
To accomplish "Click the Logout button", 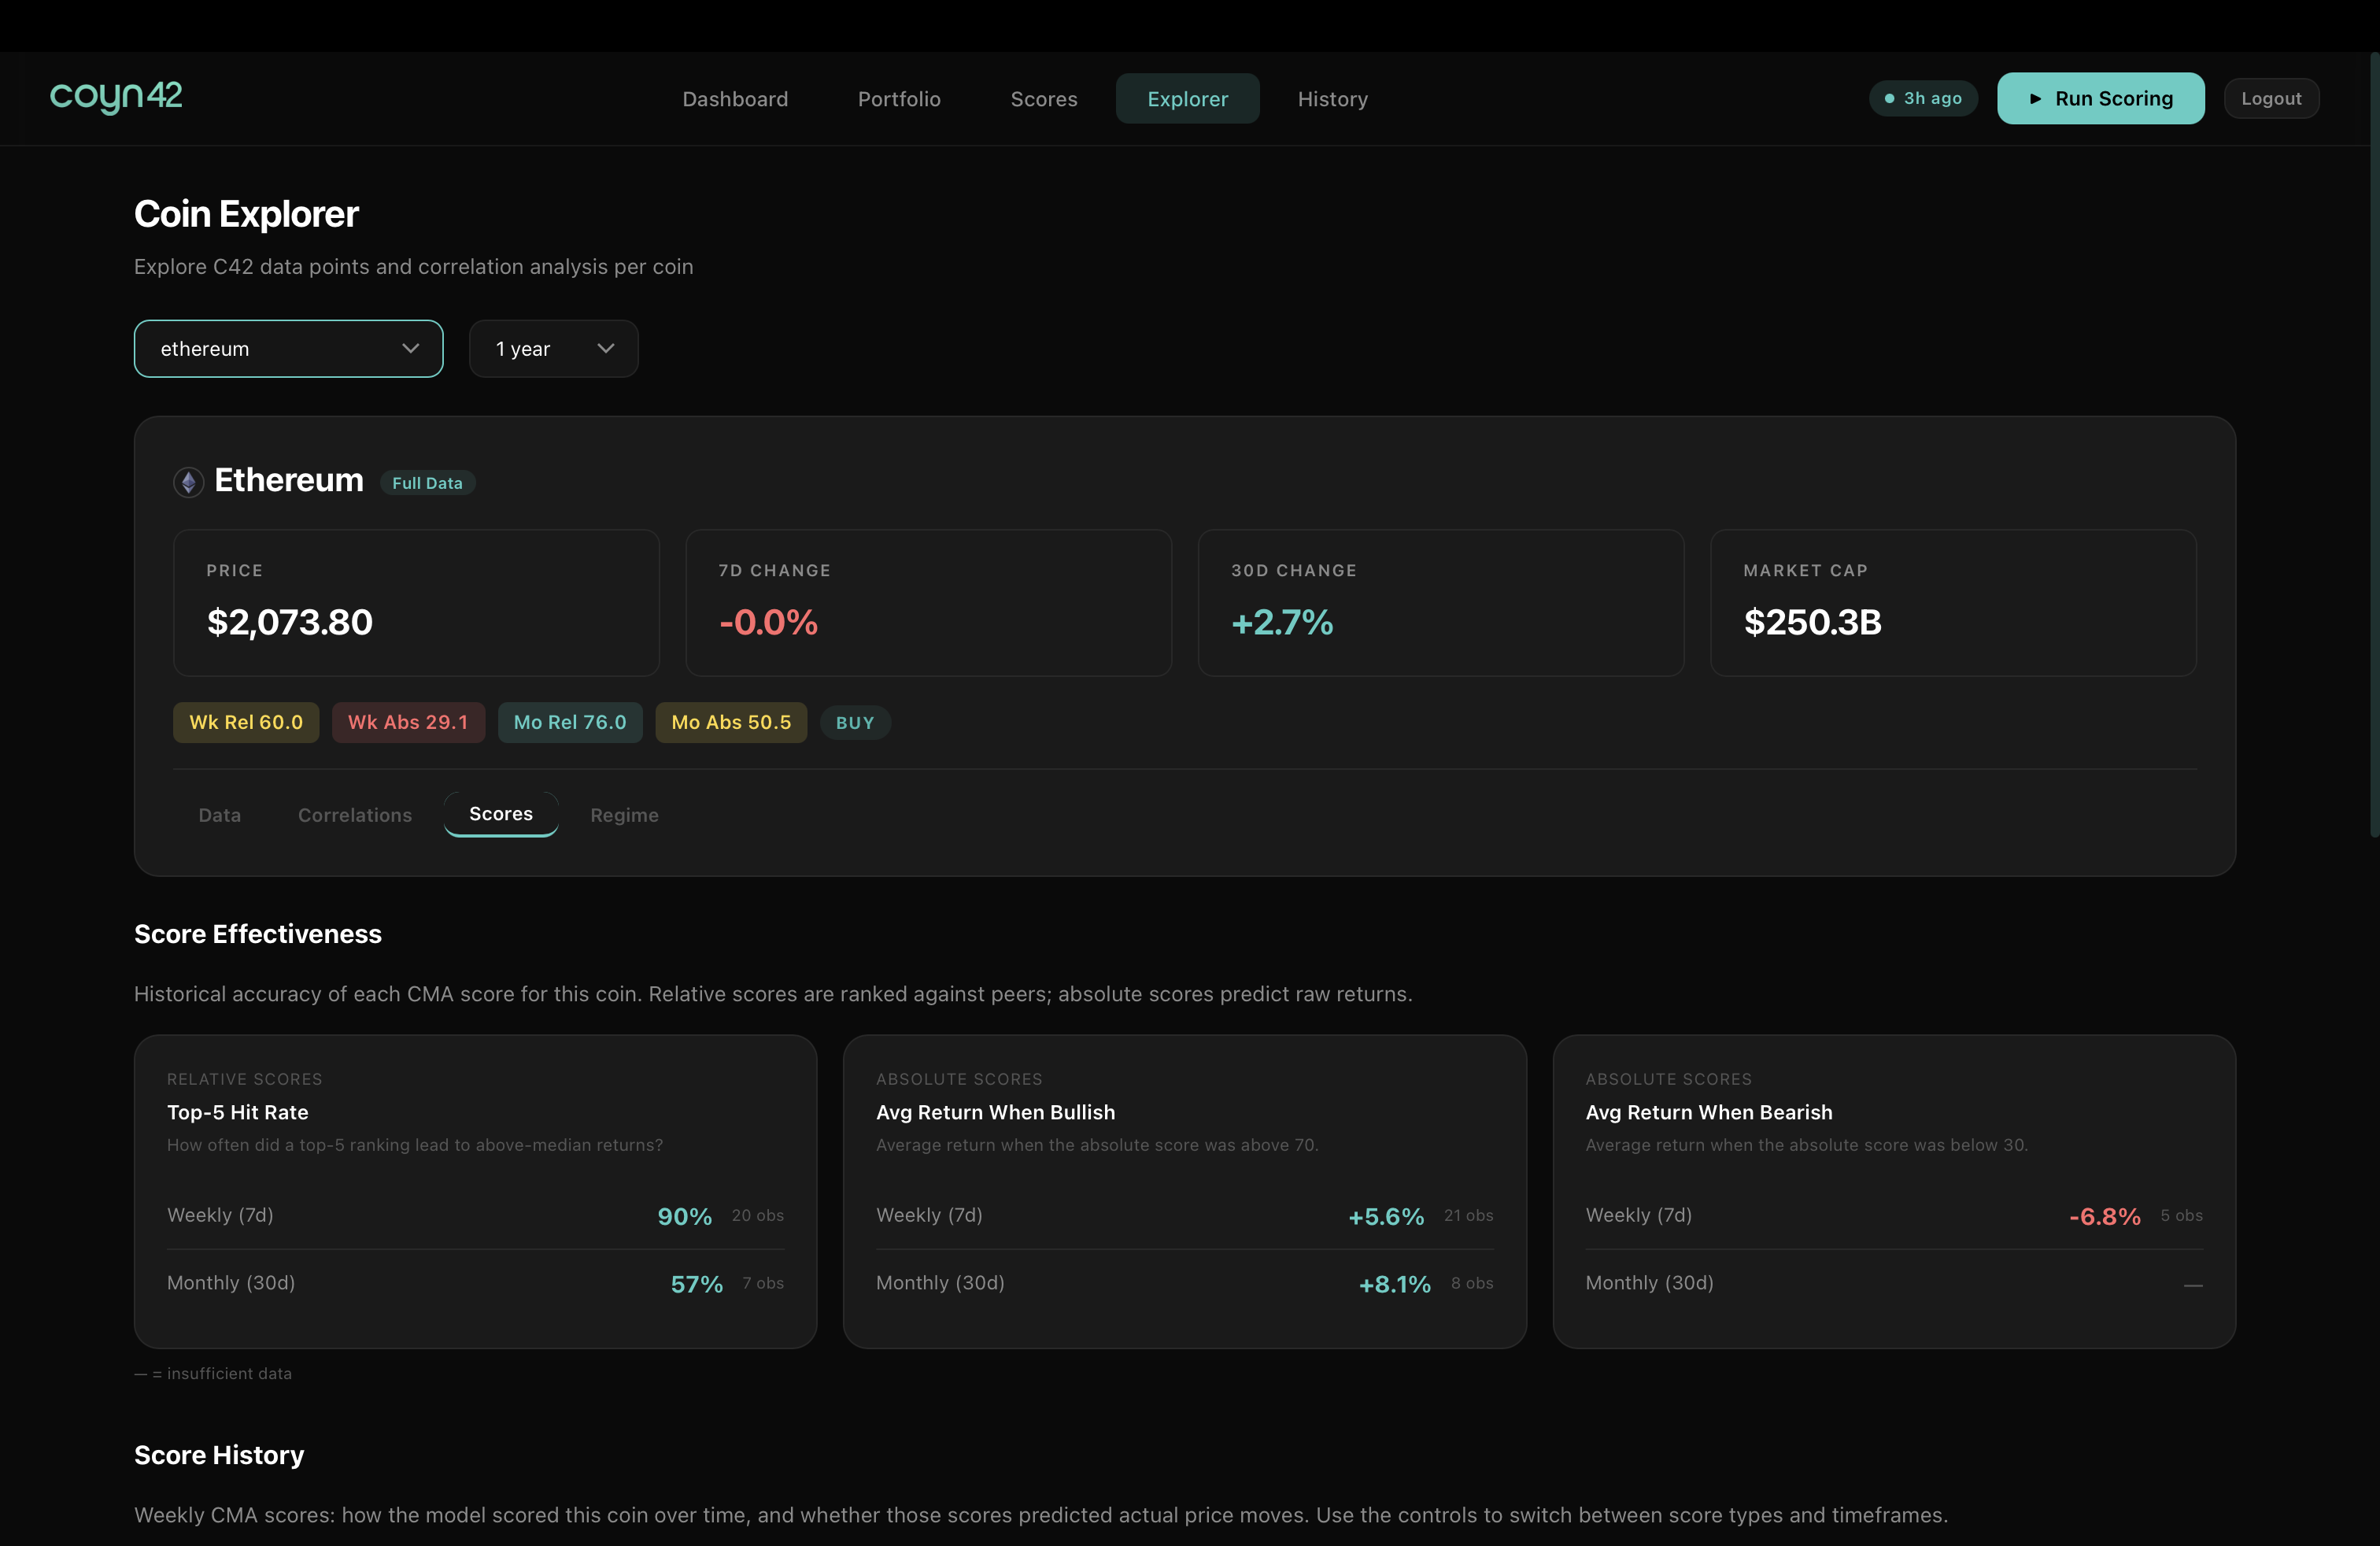I will [2271, 98].
